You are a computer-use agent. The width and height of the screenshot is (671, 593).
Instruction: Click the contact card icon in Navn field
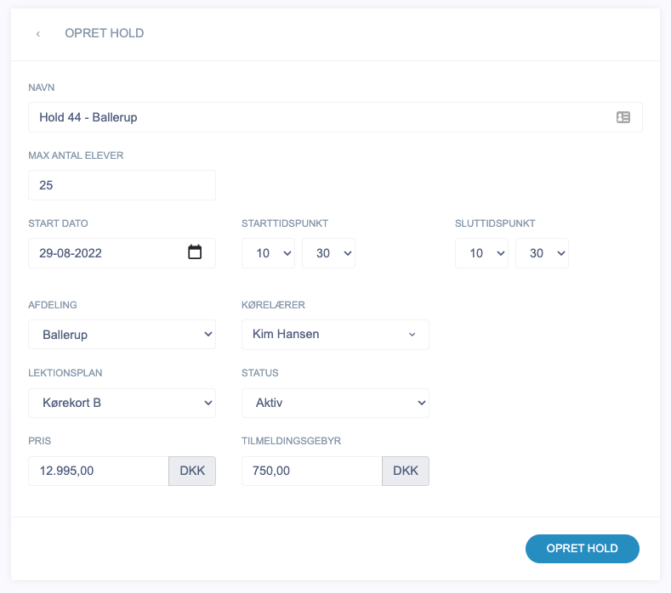[x=623, y=117]
